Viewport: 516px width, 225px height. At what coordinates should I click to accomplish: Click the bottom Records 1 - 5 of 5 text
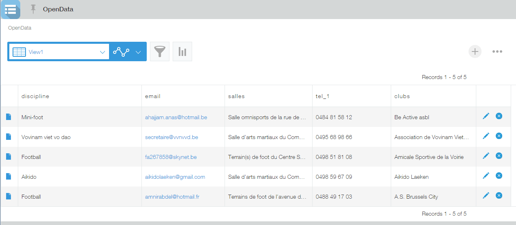(x=444, y=214)
